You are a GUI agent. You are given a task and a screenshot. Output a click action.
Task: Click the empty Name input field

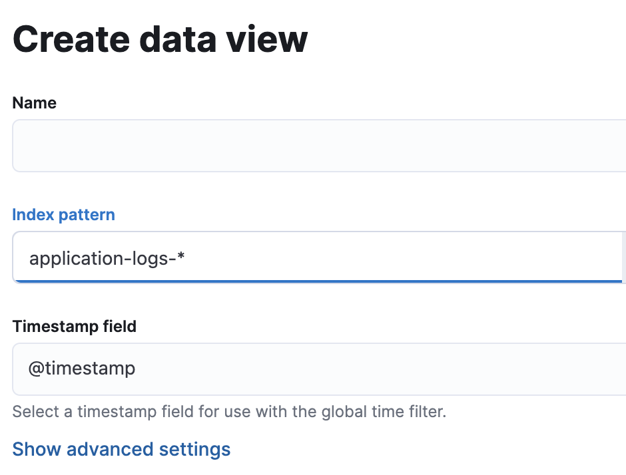[x=318, y=146]
